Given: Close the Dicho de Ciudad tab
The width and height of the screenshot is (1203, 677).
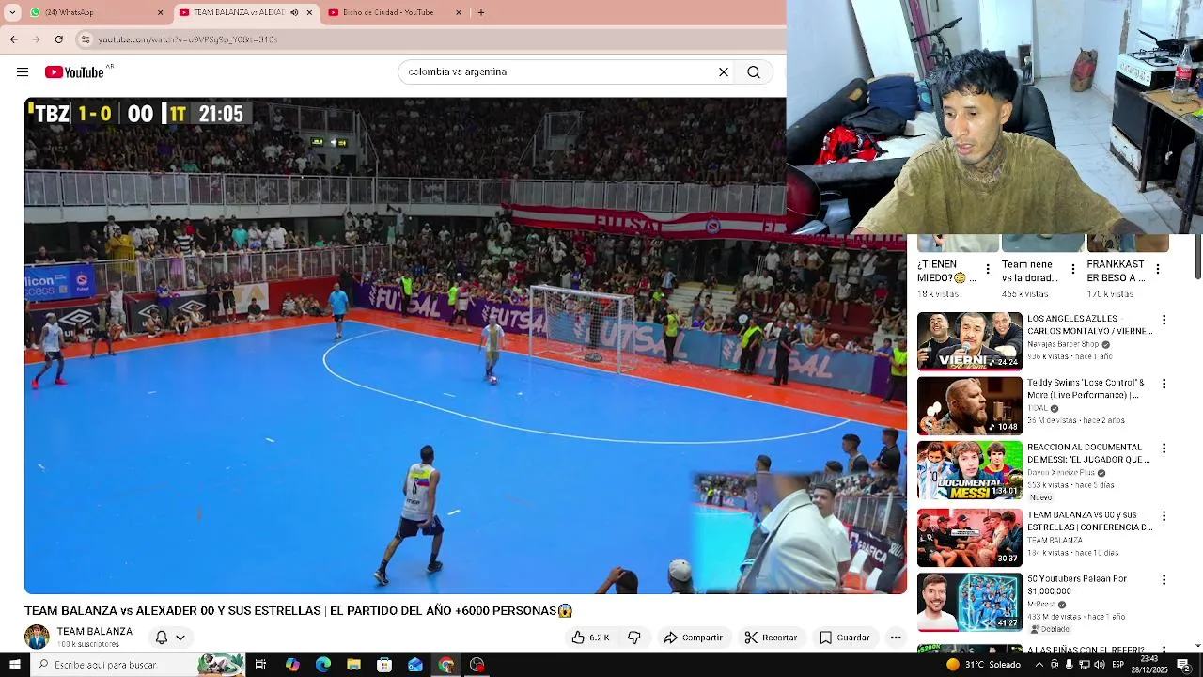Looking at the screenshot, I should point(459,12).
